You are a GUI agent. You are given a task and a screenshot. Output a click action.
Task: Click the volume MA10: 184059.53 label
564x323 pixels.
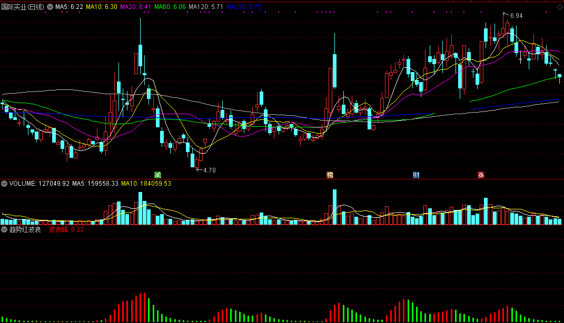(x=146, y=184)
